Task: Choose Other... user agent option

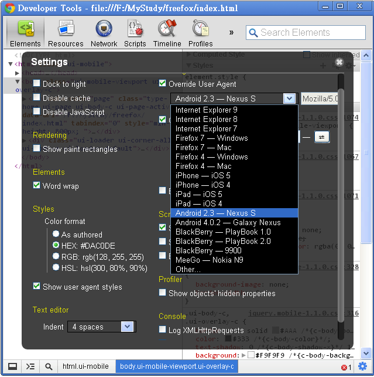Action: click(234, 269)
